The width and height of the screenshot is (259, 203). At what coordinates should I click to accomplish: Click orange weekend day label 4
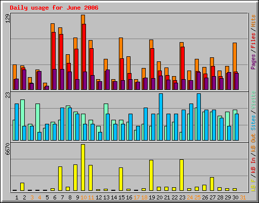point(39,197)
